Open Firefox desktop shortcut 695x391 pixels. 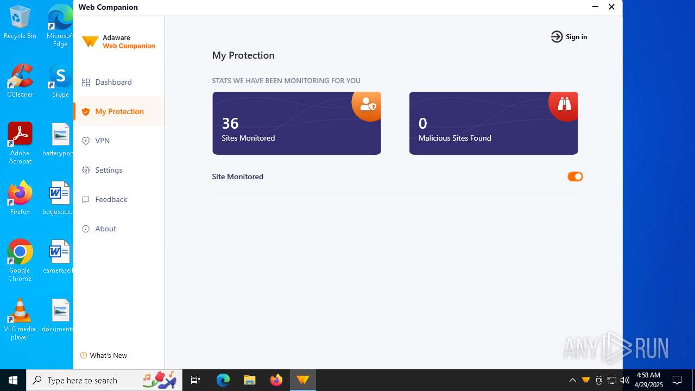tap(20, 198)
